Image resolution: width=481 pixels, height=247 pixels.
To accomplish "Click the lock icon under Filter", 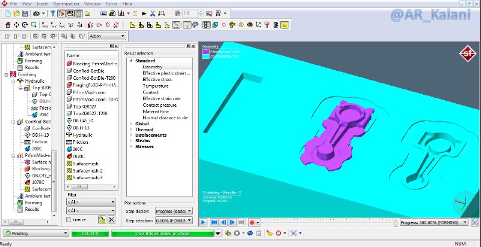I will [102, 219].
